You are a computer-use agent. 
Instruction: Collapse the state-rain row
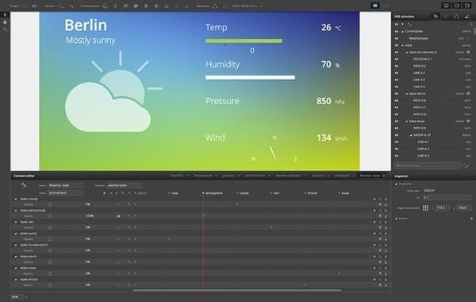pos(16,222)
